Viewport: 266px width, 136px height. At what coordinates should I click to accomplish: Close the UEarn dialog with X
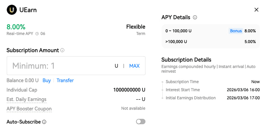click(x=256, y=10)
